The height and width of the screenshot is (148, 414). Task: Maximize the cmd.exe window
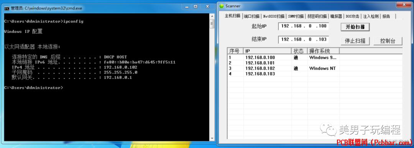[x=195, y=6]
